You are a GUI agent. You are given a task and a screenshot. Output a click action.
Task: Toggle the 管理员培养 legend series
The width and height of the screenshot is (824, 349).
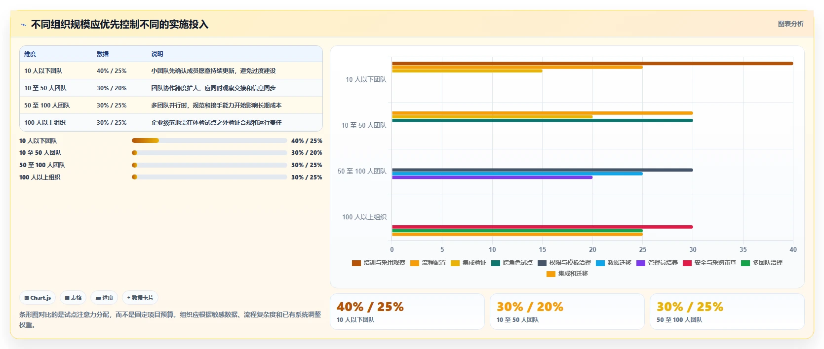[x=657, y=263]
